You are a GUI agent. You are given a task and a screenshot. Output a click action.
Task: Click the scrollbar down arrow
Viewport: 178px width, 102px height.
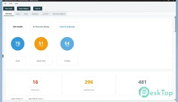(x=175, y=100)
